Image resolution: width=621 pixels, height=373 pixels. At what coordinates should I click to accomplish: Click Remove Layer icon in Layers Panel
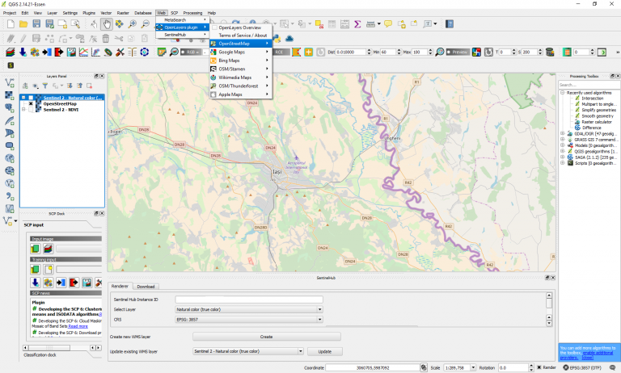pyautogui.click(x=90, y=86)
